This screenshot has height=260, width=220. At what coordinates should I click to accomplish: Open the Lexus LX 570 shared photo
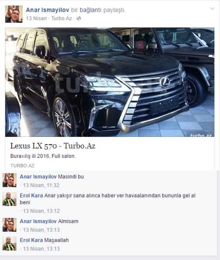(110, 82)
